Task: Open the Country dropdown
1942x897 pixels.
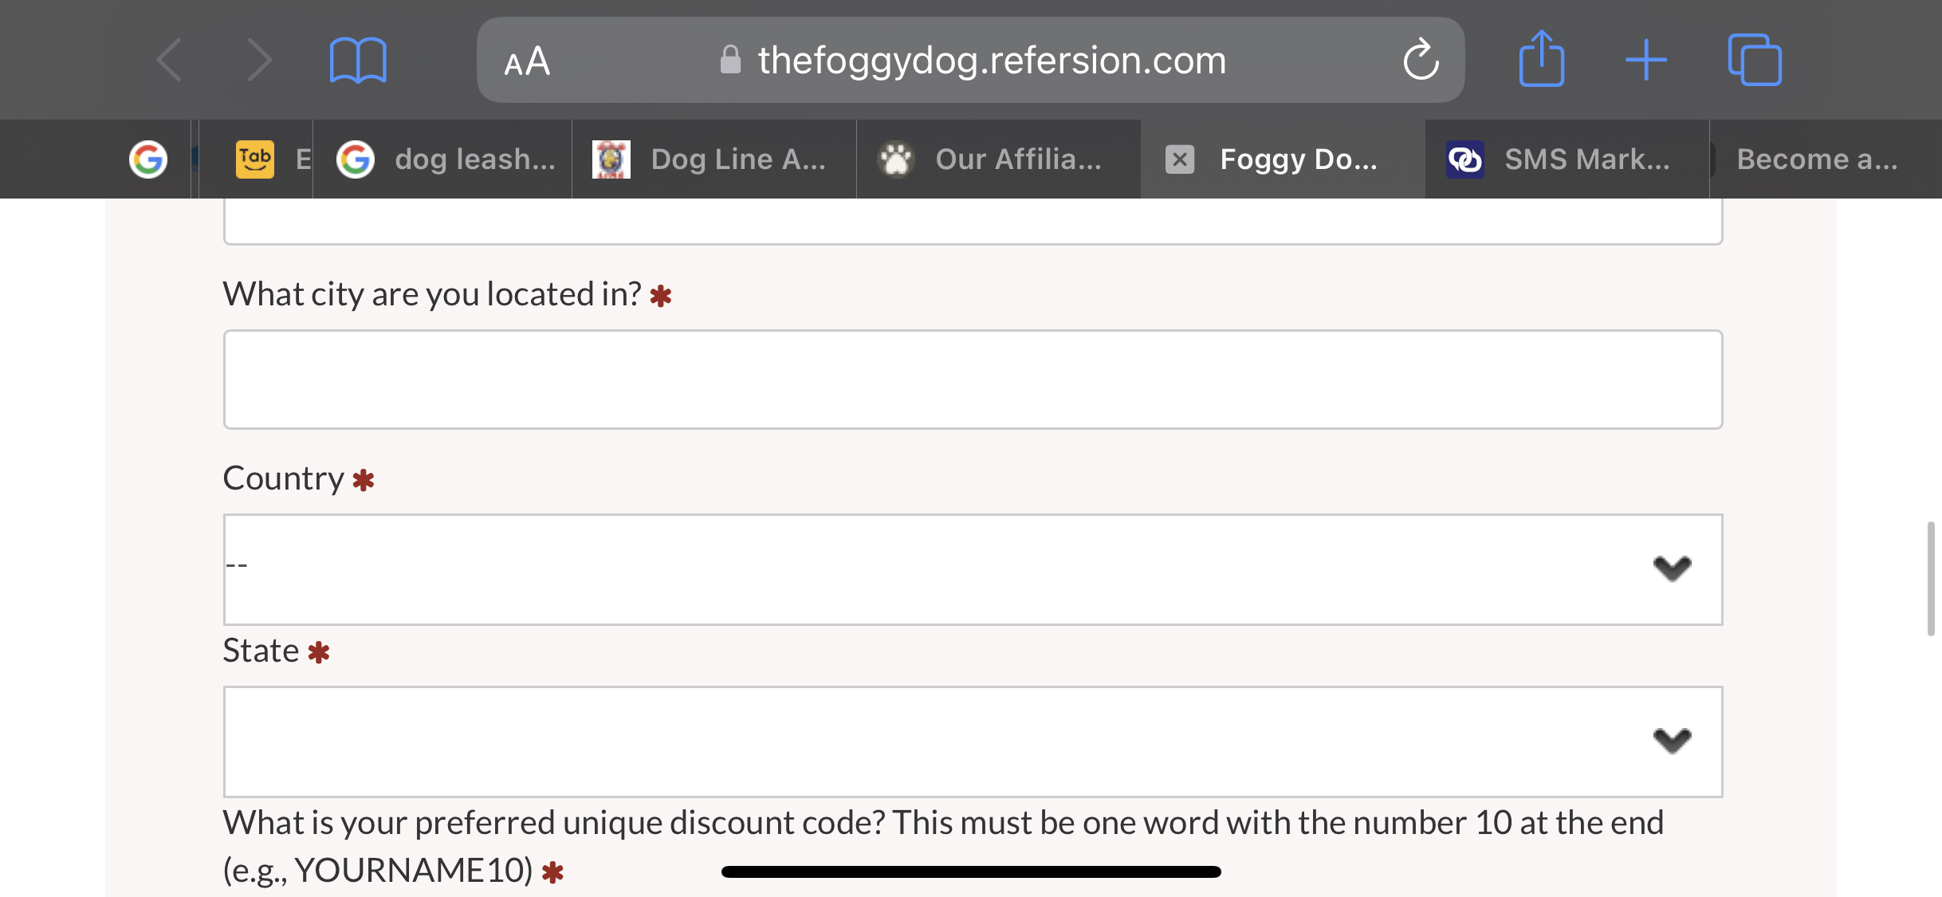Action: coord(973,569)
